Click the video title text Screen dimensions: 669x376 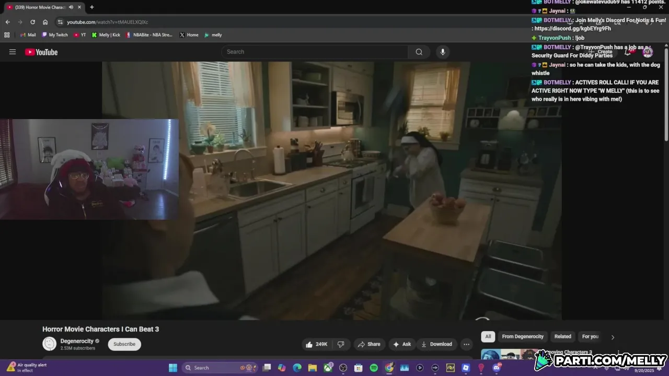(x=100, y=329)
